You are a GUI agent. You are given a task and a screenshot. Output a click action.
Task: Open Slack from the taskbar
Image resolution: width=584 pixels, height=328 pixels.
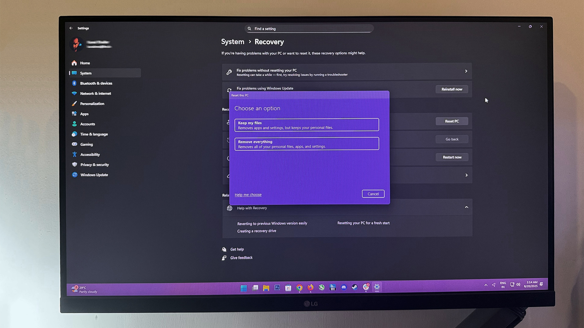point(366,287)
